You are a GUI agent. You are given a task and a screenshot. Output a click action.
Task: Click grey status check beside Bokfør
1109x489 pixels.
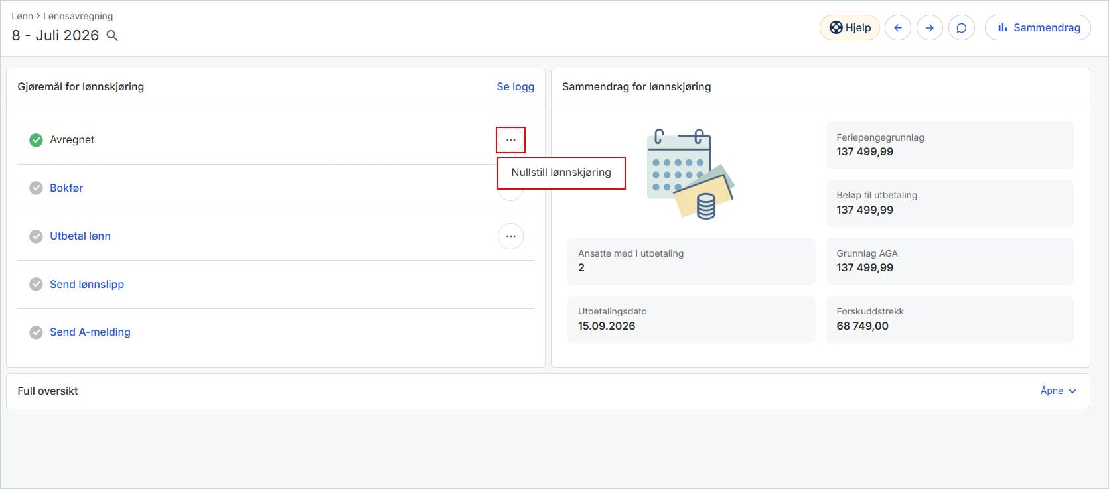(x=36, y=188)
